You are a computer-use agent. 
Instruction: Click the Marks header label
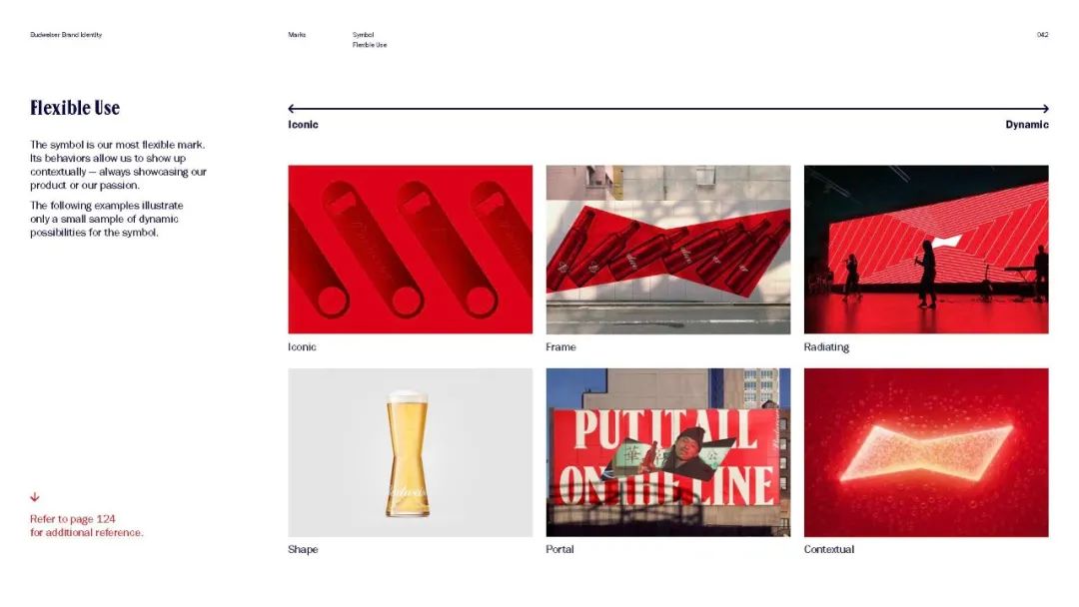[x=297, y=34]
